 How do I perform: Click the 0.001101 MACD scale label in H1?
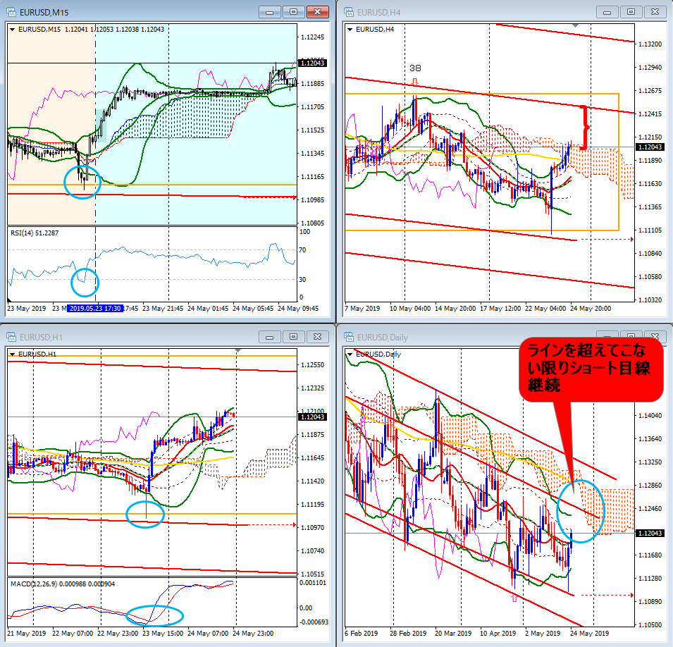tap(312, 583)
